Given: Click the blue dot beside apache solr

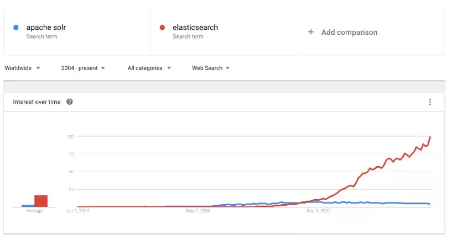Looking at the screenshot, I should (16, 28).
